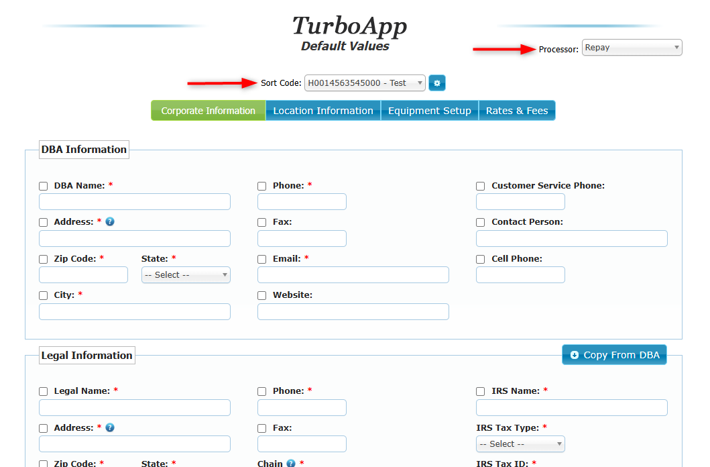The width and height of the screenshot is (710, 467).
Task: Click the Legal Name input field
Action: pos(135,408)
